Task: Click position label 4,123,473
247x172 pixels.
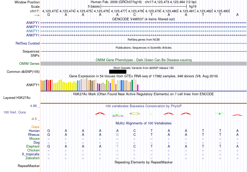Action: click(x=50, y=11)
